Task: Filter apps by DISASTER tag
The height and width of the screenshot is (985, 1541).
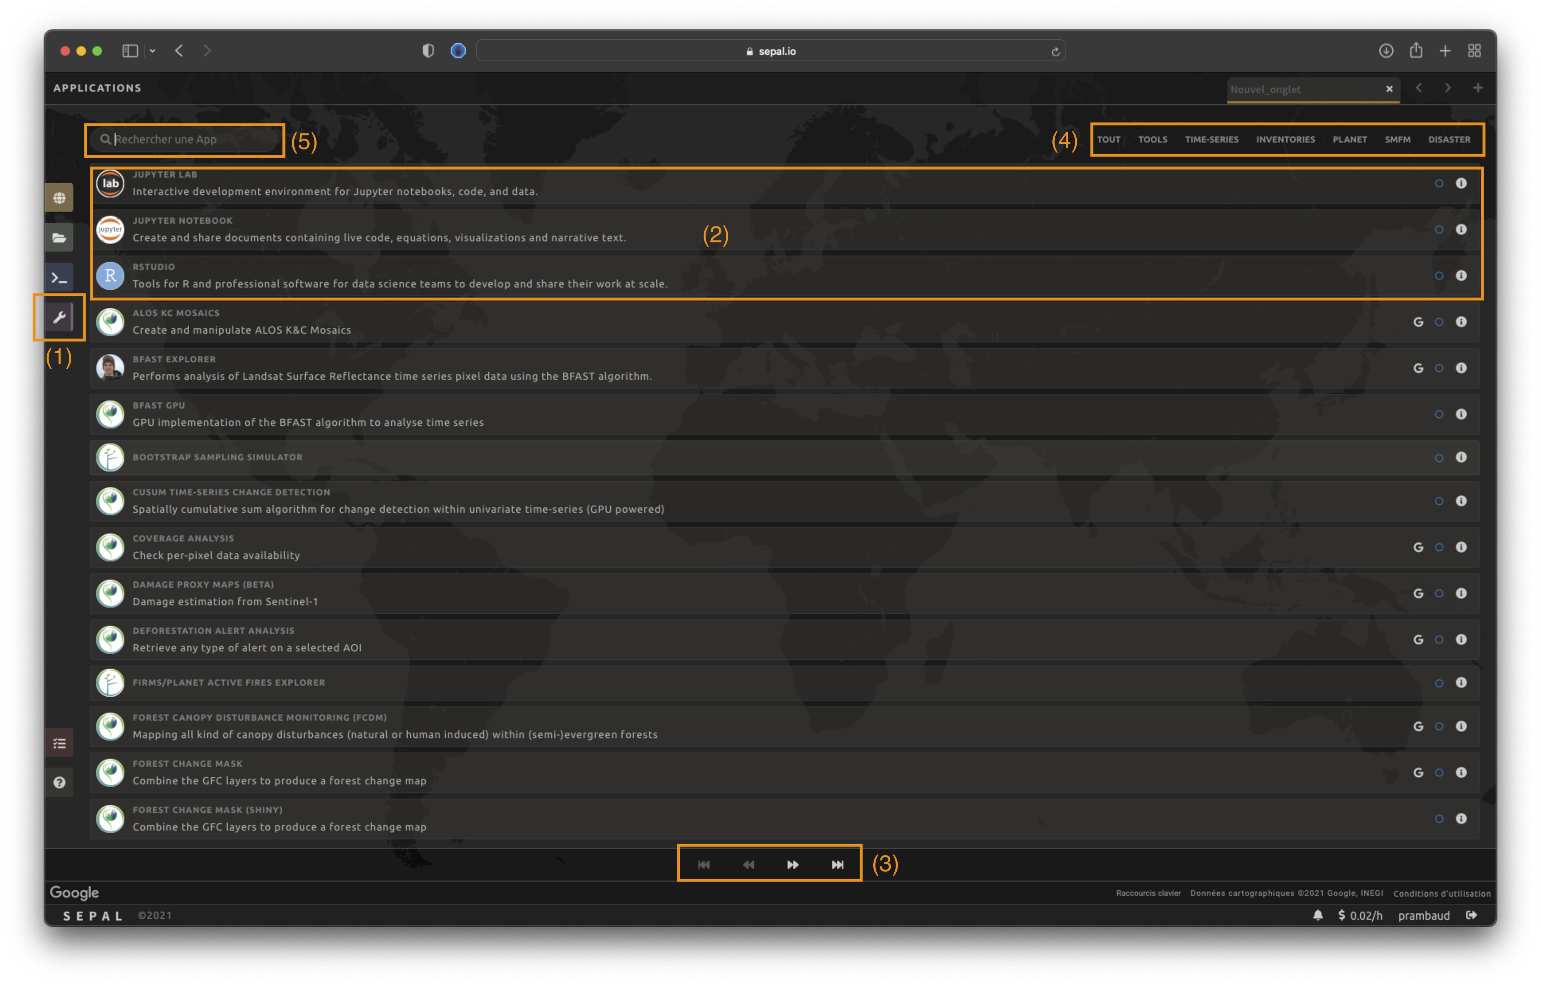Action: point(1449,139)
